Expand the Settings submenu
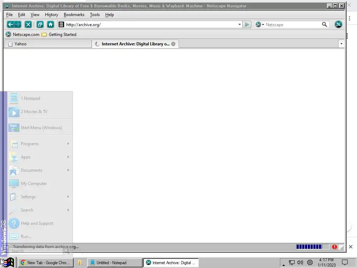This screenshot has height=268, width=357. pyautogui.click(x=40, y=197)
